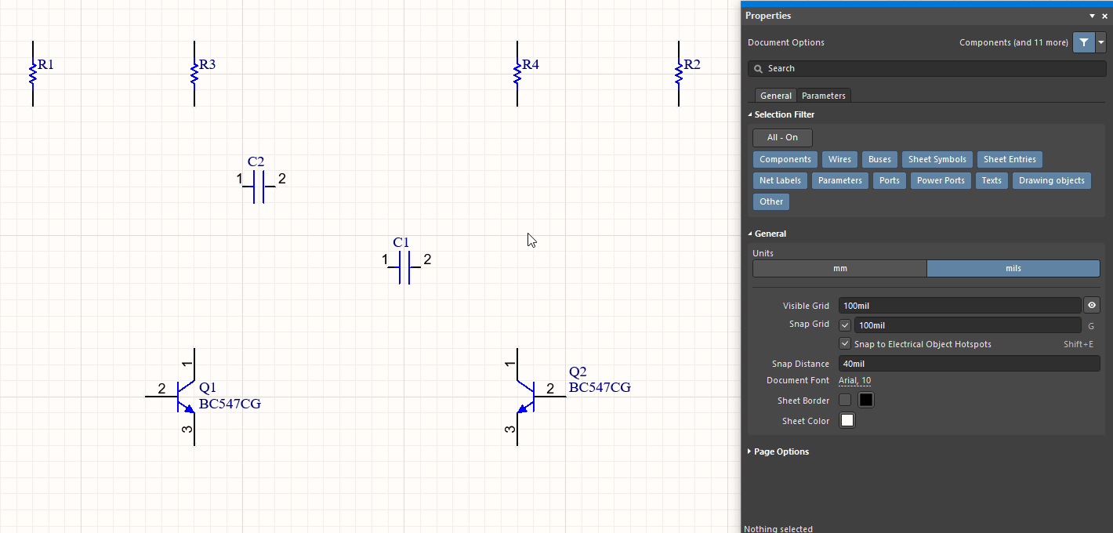Uncheck the Snap Grid checkbox
Viewport: 1113px width, 533px height.
(845, 325)
